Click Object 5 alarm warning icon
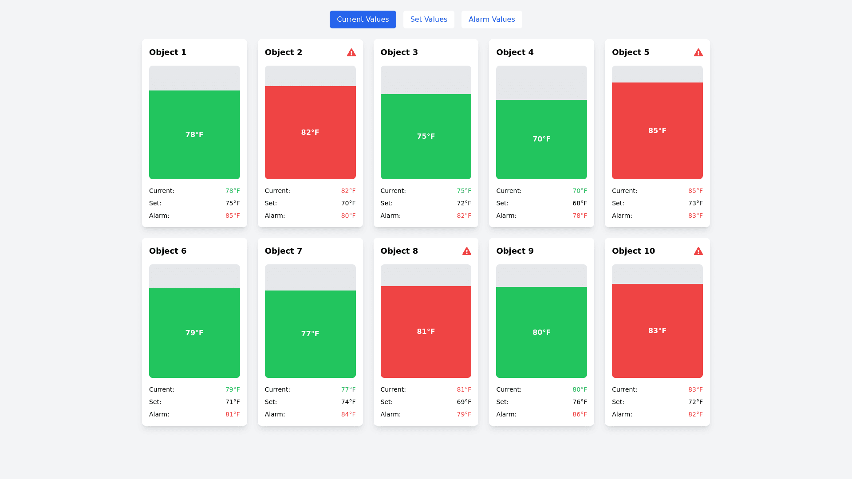This screenshot has width=852, height=479. tap(698, 53)
